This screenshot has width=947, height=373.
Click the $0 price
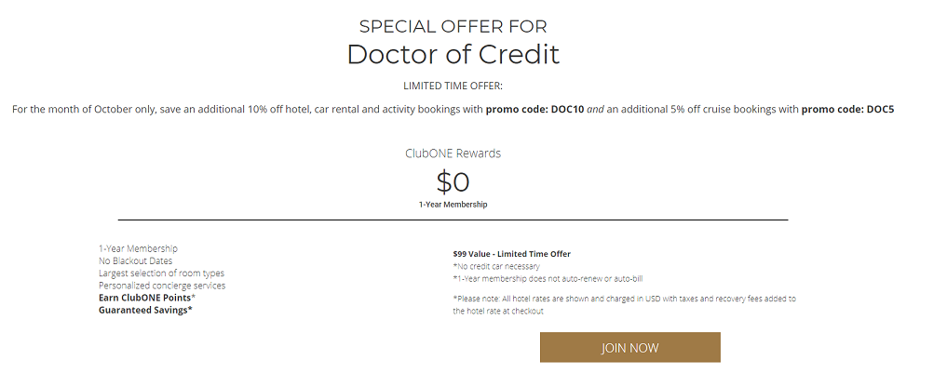453,180
